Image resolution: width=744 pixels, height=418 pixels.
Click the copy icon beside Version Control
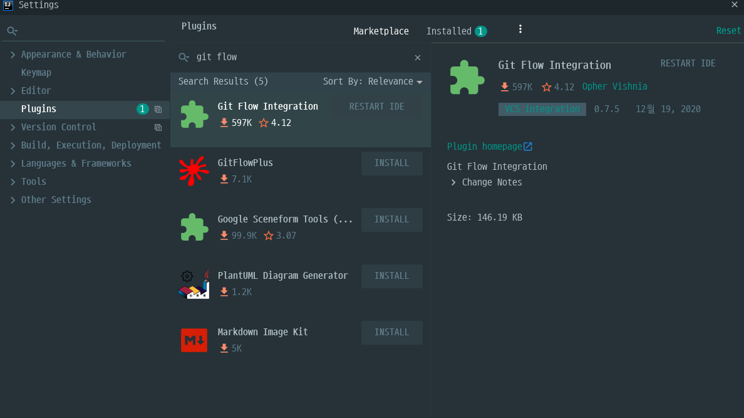158,127
